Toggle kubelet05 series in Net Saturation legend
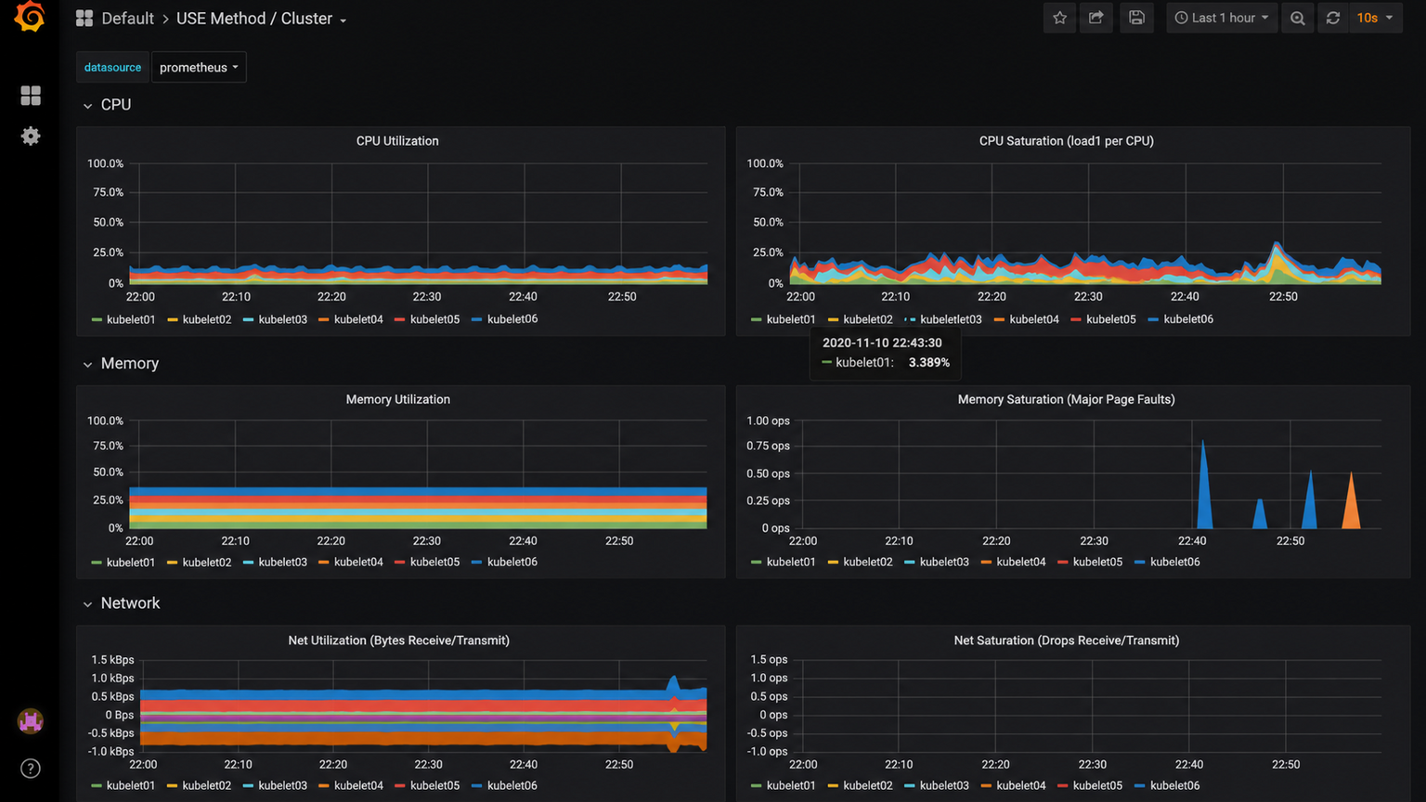 [1097, 786]
